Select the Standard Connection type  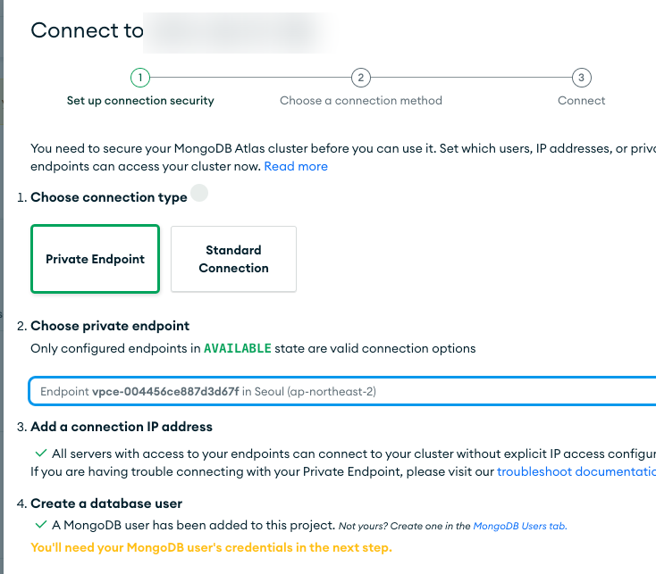tap(233, 259)
